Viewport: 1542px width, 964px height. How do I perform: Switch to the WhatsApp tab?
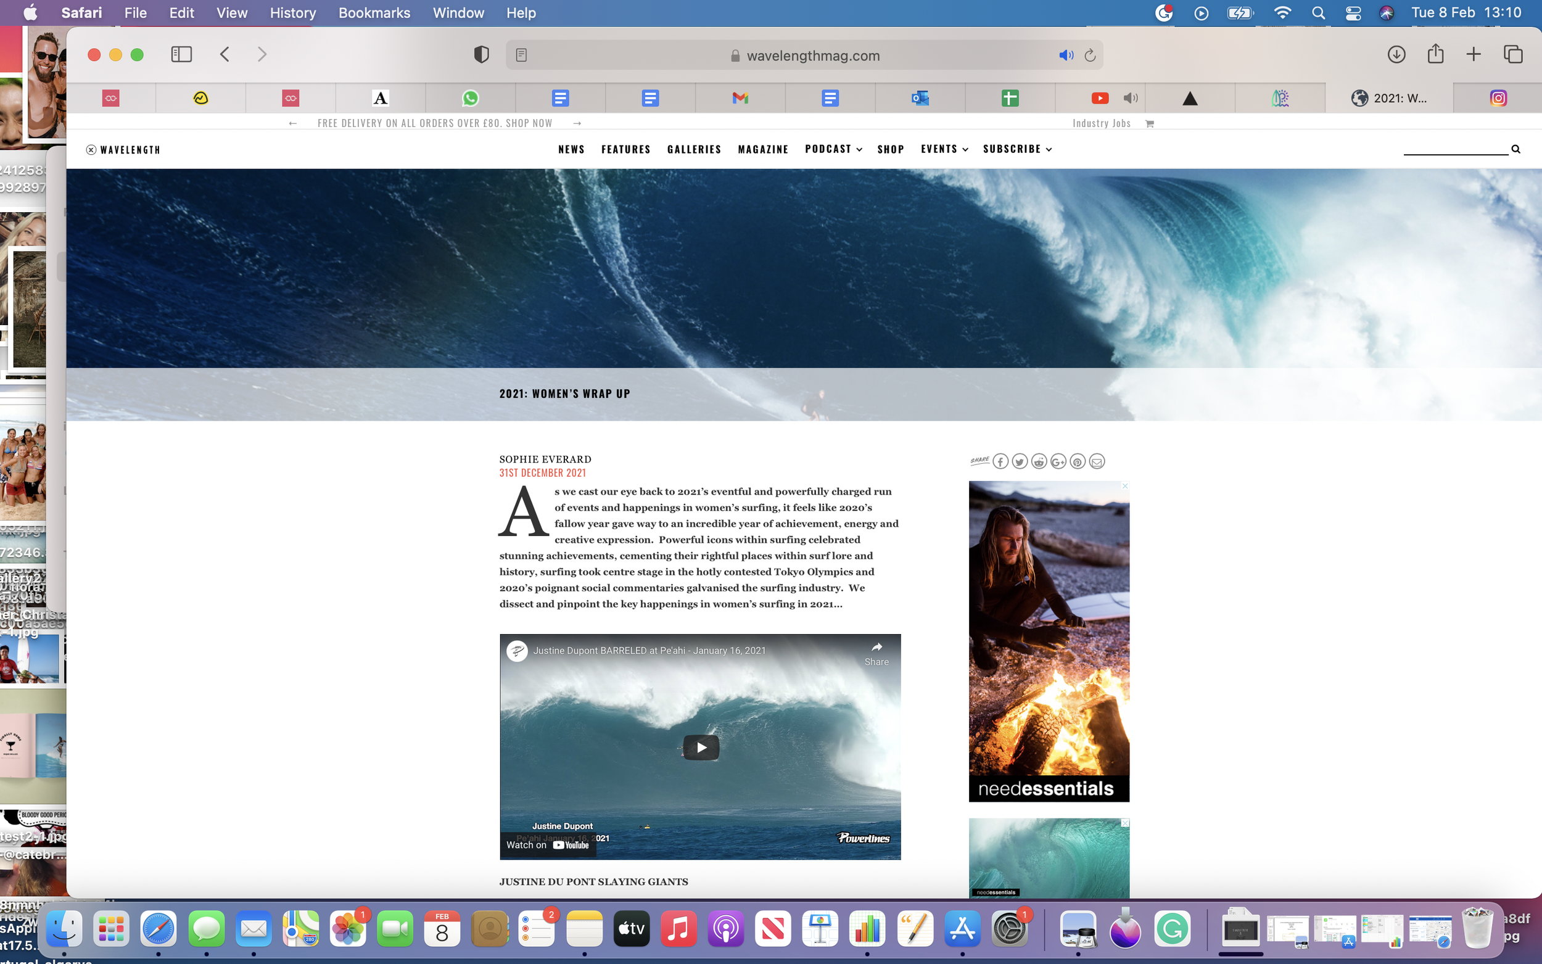tap(471, 98)
